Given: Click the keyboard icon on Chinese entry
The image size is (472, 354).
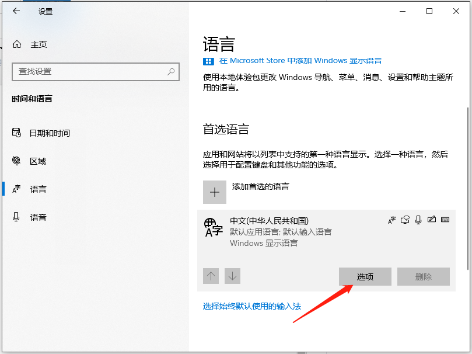Looking at the screenshot, I should click(445, 220).
